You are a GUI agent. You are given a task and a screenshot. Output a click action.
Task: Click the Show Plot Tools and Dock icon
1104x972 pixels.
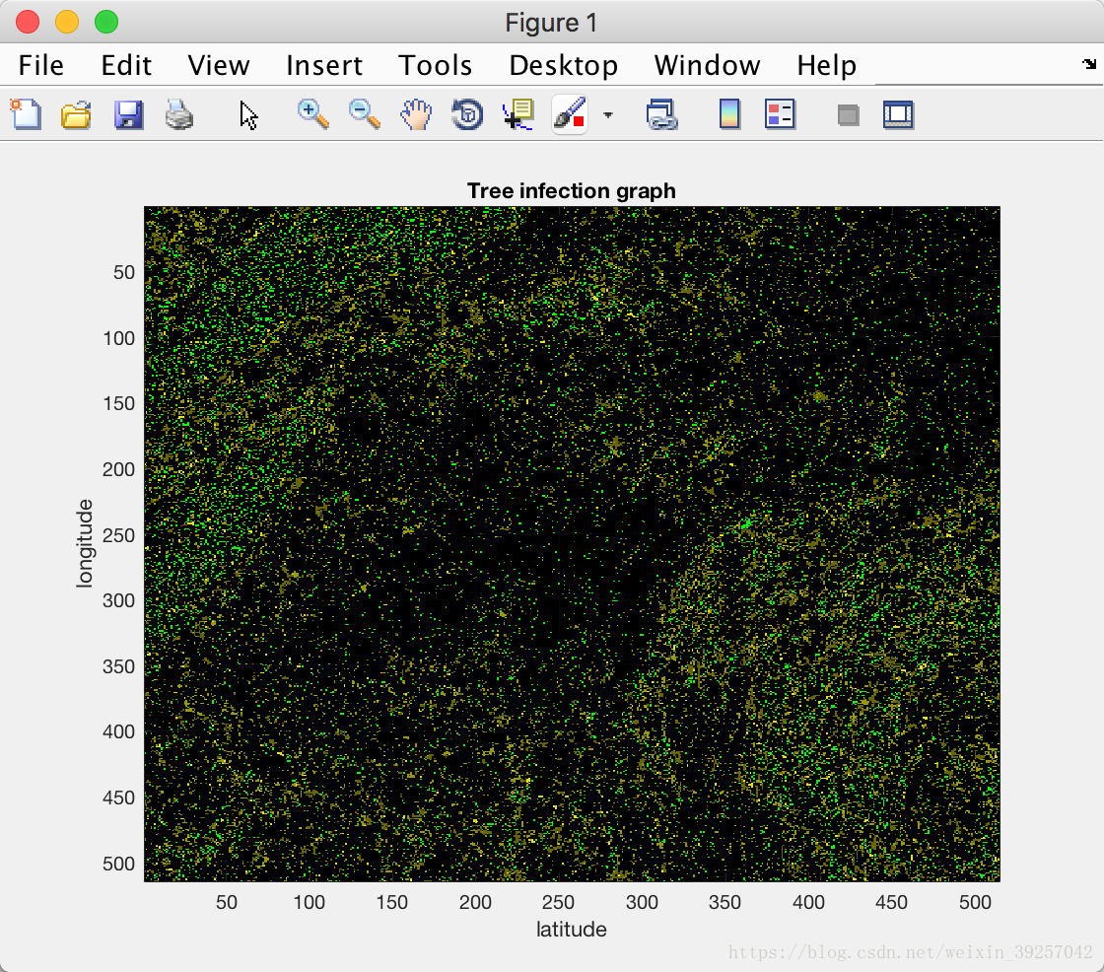click(898, 114)
